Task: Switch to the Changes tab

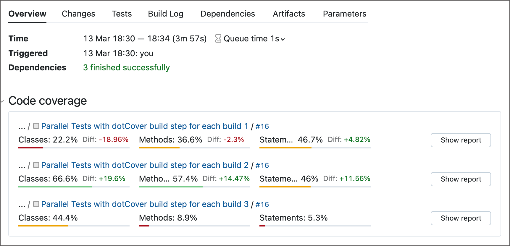Action: click(78, 14)
